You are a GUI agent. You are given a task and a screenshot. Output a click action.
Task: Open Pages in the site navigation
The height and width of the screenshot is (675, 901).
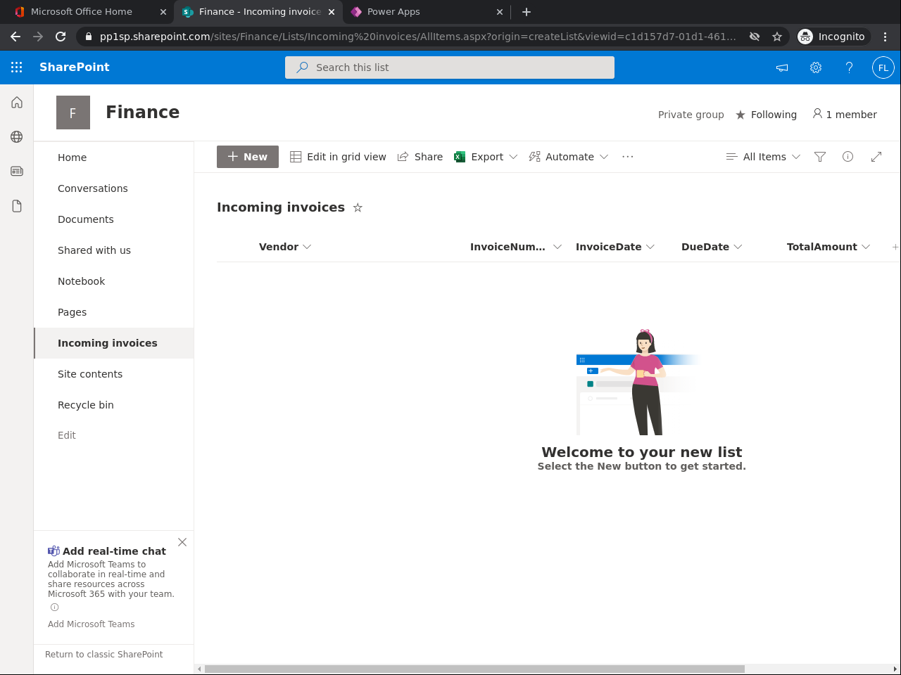(x=73, y=312)
